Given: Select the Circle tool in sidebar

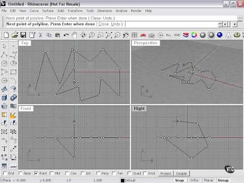Looking at the screenshot, I should [4, 63].
